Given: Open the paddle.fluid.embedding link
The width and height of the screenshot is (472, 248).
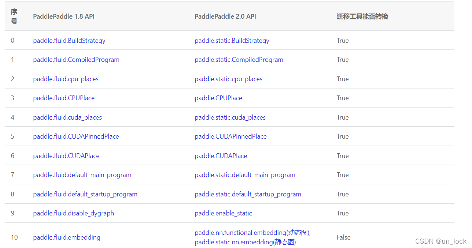Looking at the screenshot, I should (x=67, y=237).
